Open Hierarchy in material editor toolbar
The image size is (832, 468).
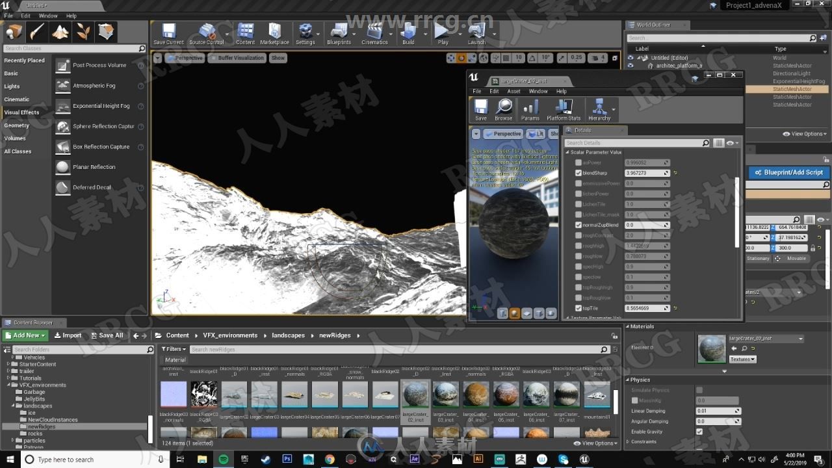coord(599,110)
